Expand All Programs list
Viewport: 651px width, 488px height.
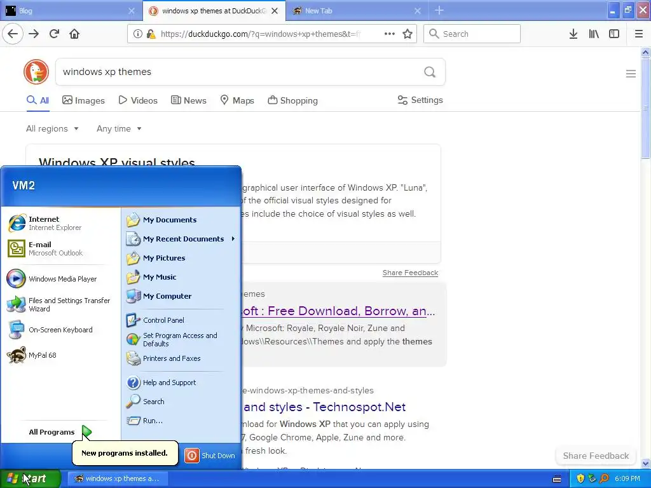coord(60,432)
